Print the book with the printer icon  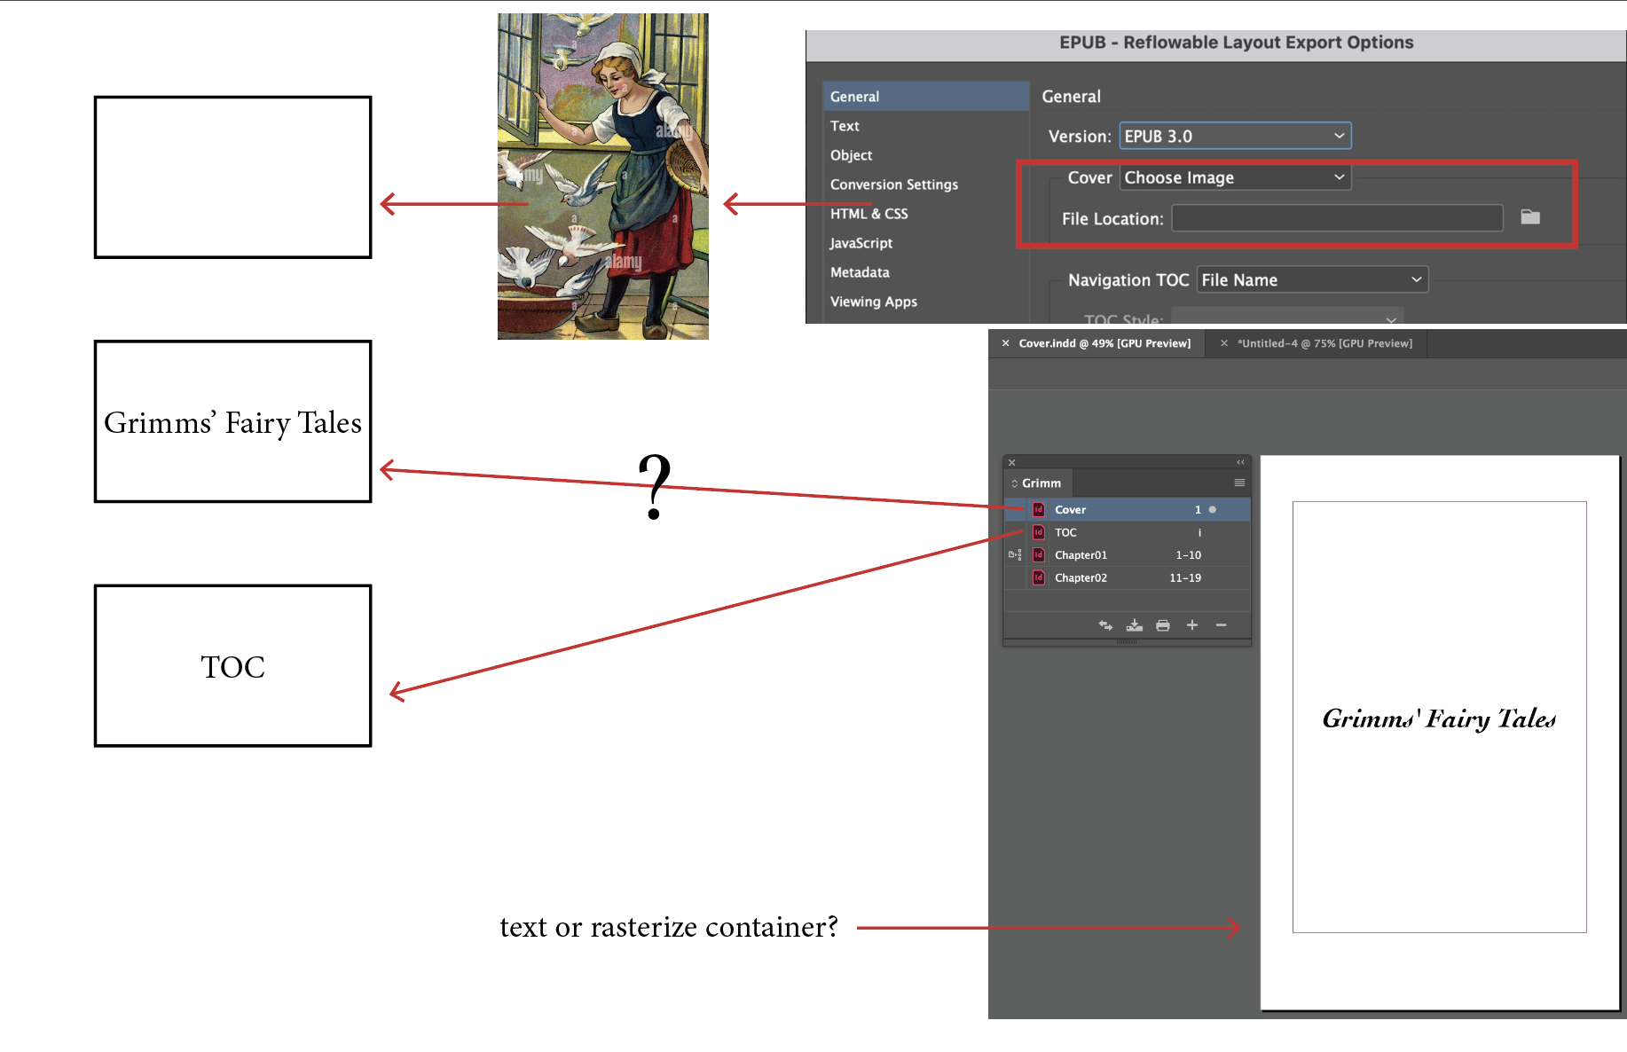[x=1163, y=624]
